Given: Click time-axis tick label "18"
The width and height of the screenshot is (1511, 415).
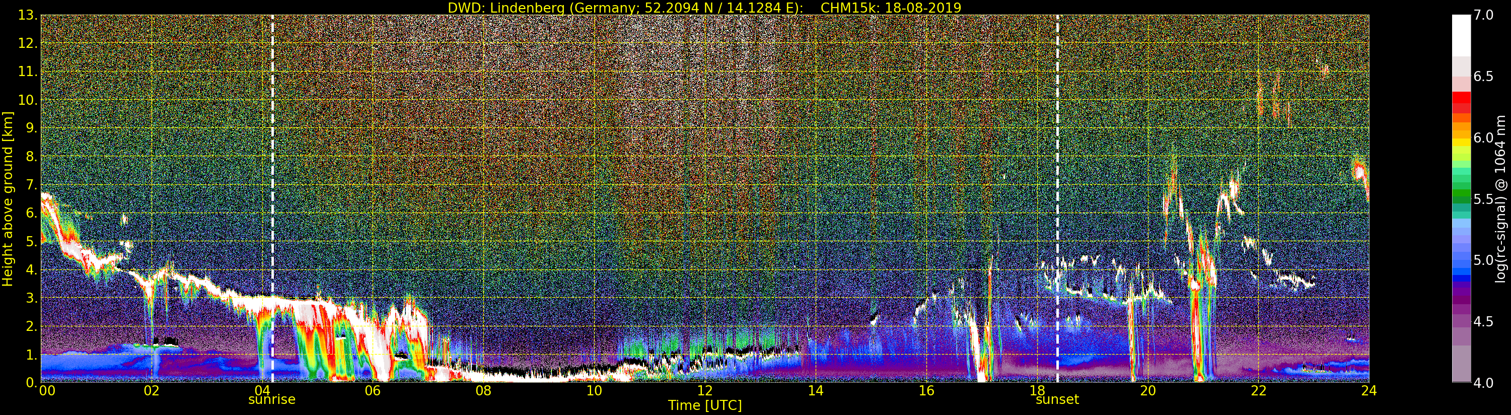Looking at the screenshot, I should (1037, 391).
